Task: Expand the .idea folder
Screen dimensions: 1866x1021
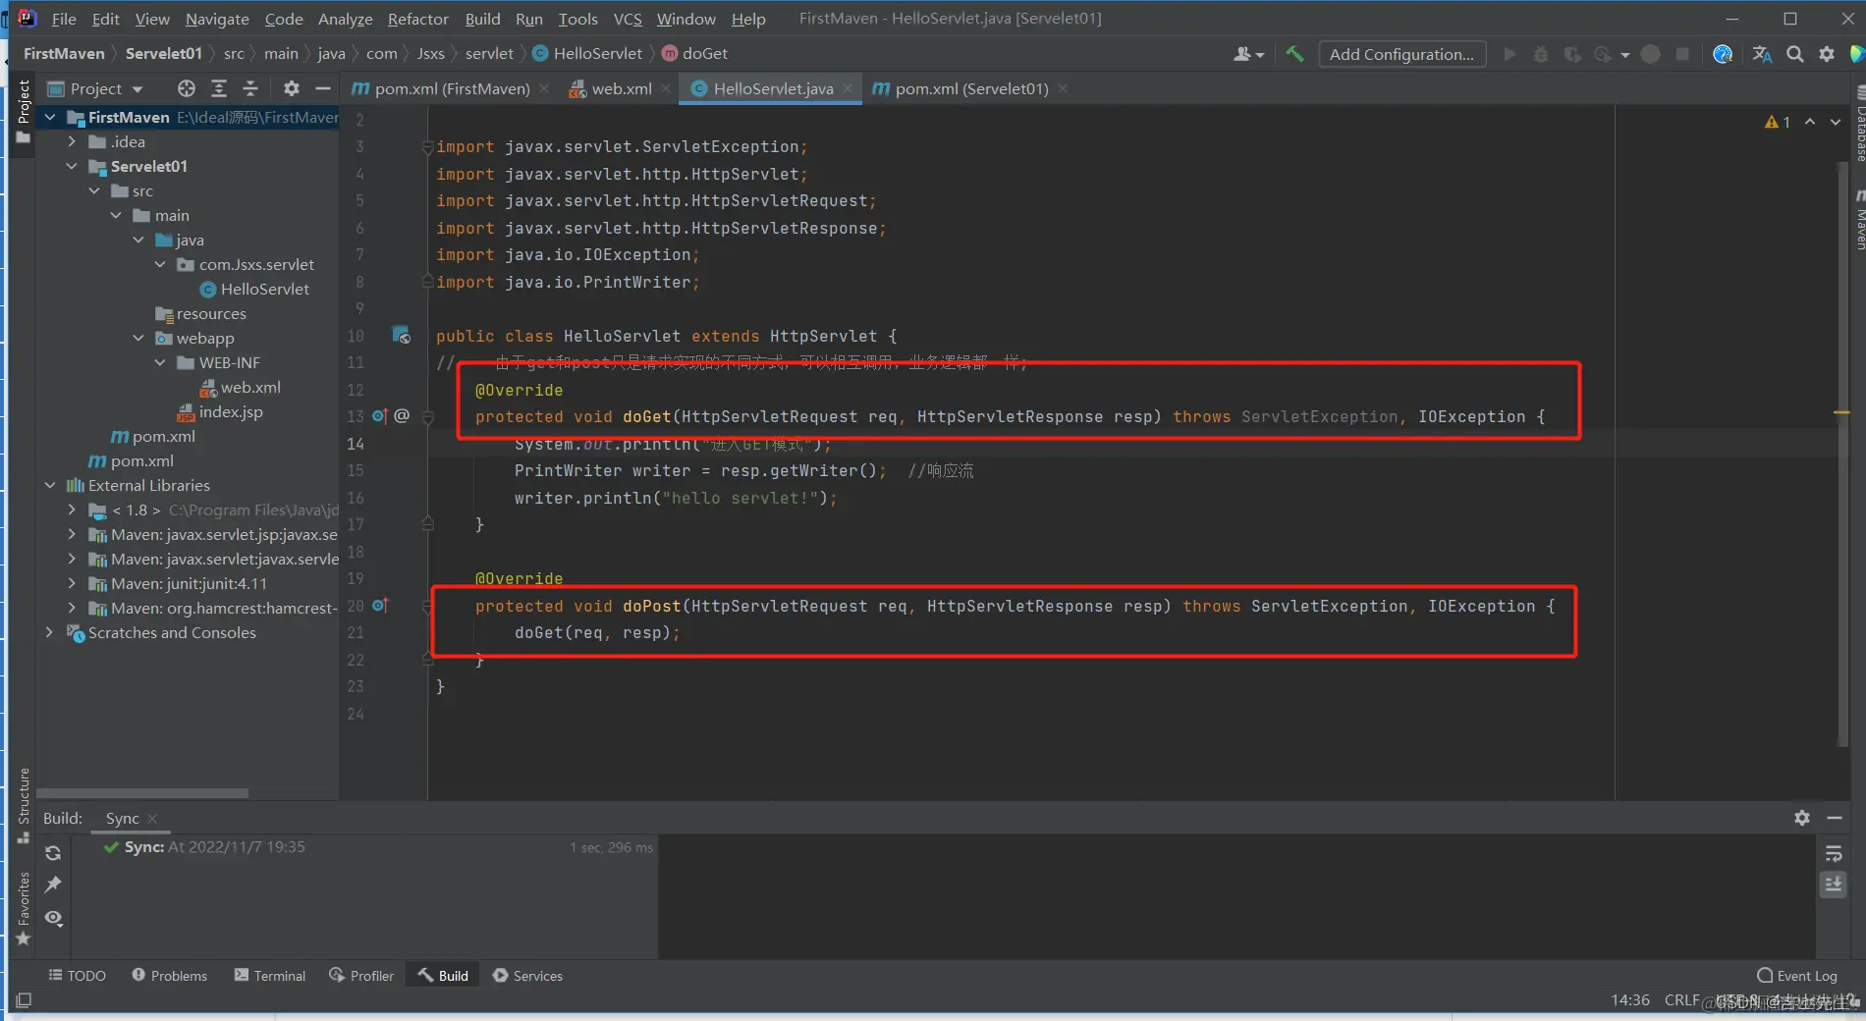Action: point(72,141)
